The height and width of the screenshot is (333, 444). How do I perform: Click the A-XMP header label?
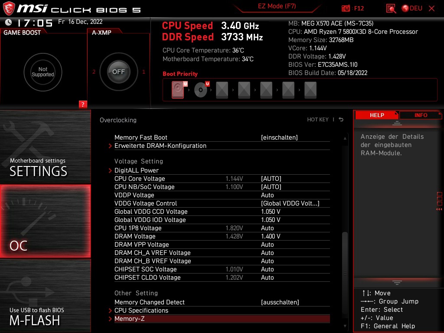click(x=101, y=33)
